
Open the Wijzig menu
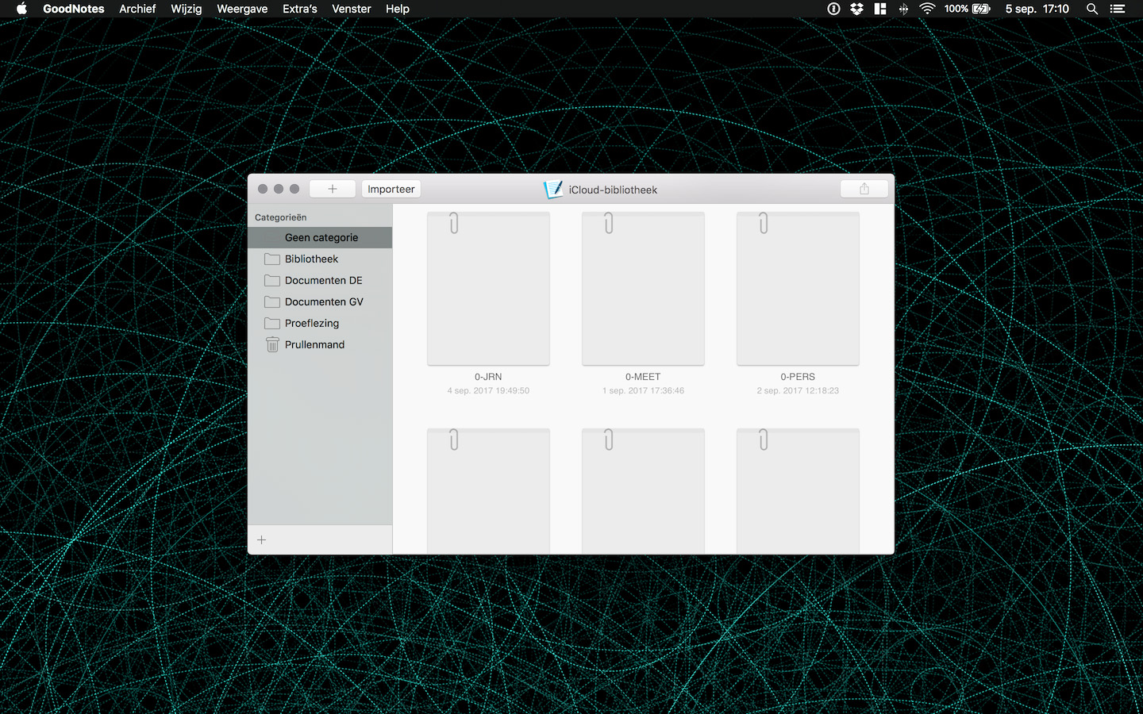point(187,9)
